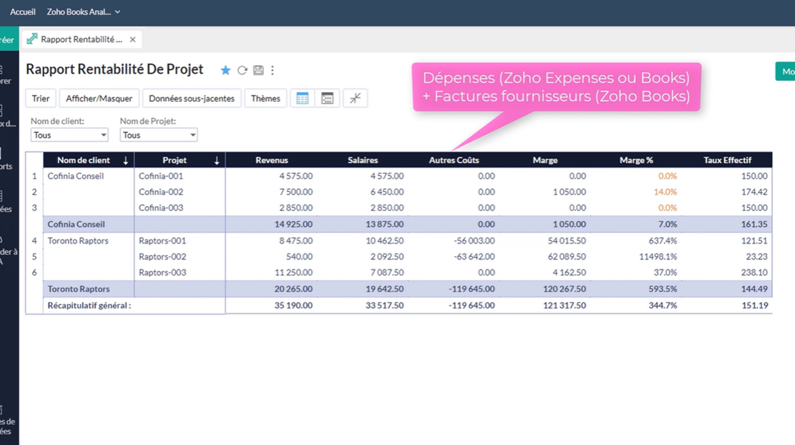Click the green Créer button
795x445 pixels.
point(9,40)
